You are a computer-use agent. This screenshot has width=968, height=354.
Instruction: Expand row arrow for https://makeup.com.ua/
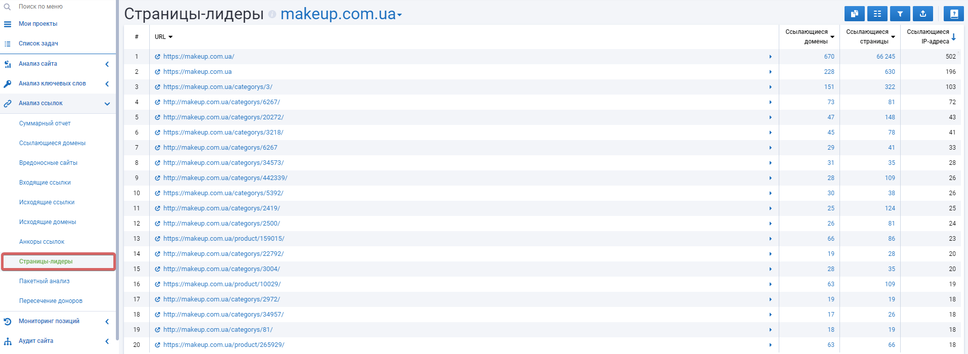coord(770,57)
